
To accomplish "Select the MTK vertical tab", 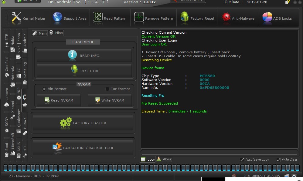I will tap(25, 100).
